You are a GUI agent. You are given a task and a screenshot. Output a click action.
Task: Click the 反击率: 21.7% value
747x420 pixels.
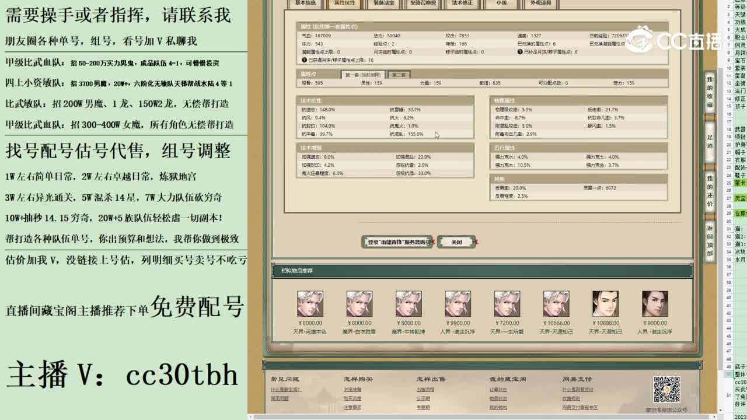[603, 110]
